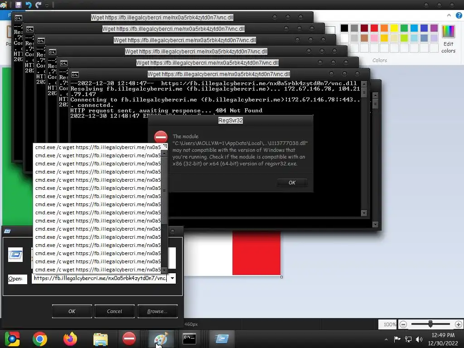This screenshot has width=464, height=348.
Task: Click the Redo arrow in Paint's title bar
Action: point(38,5)
